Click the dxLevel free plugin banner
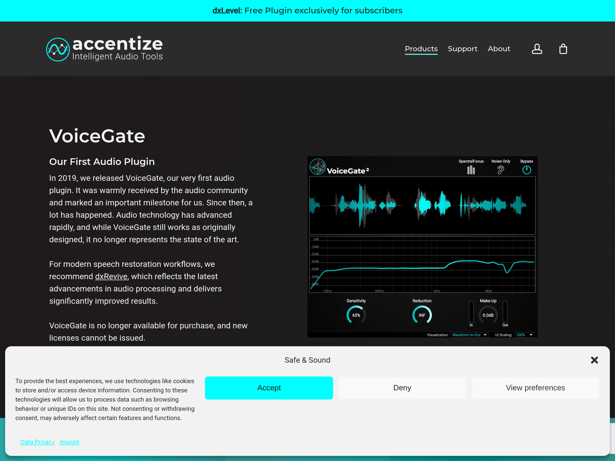Screen dimensions: 615x461 307,11
